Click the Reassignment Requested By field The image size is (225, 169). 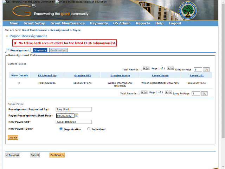tap(74, 109)
